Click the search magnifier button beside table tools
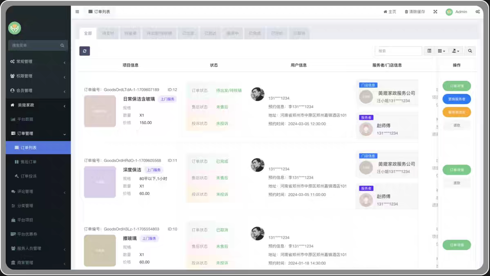 pos(470,51)
